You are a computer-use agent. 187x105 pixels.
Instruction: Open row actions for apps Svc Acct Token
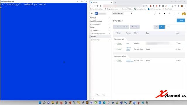[183, 49]
